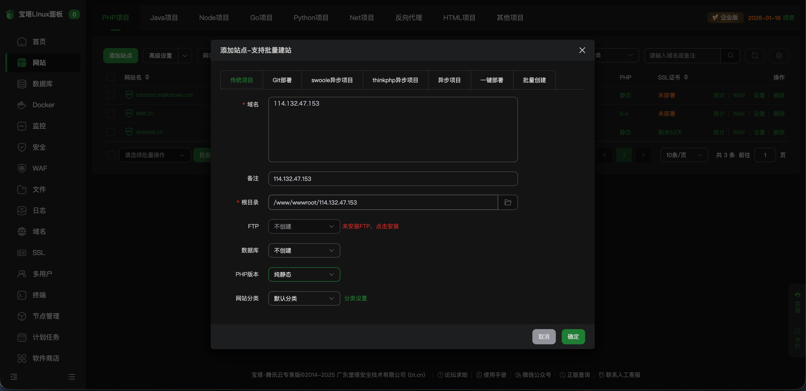The height and width of the screenshot is (391, 806).
Task: Switch to the Python项目 tab
Action: click(x=311, y=18)
